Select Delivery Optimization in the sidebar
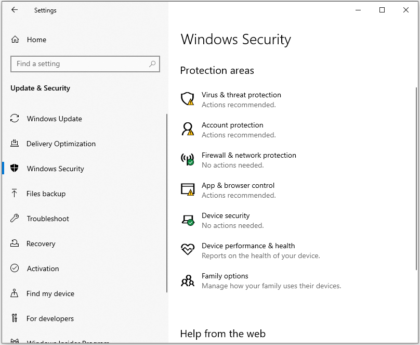 61,144
